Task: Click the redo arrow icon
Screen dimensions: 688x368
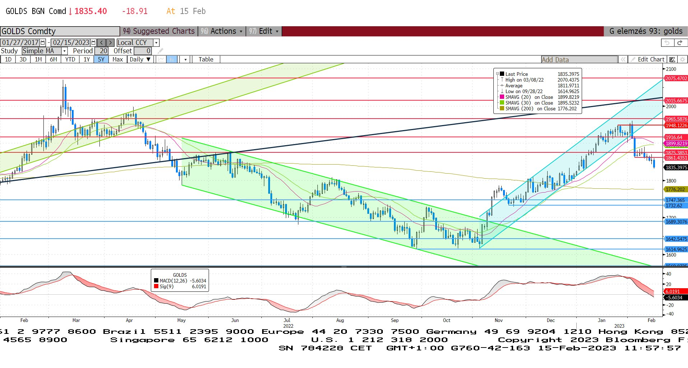Action: tap(680, 42)
